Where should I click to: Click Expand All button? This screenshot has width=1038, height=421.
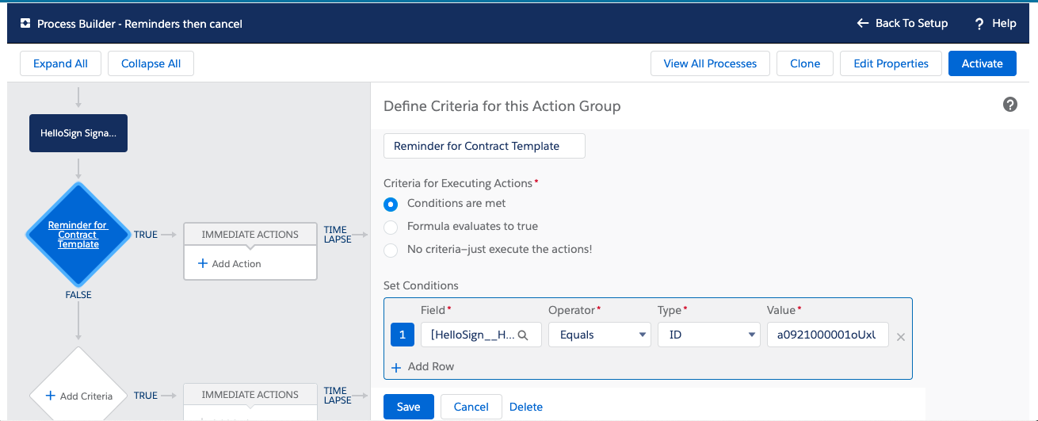click(x=60, y=64)
